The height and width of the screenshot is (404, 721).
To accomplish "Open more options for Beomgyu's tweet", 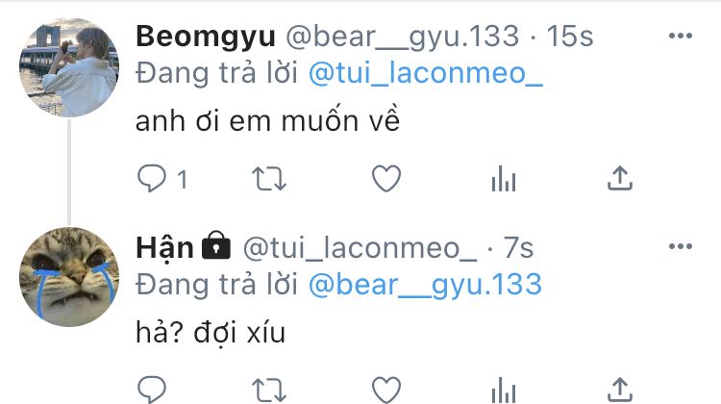I will click(x=681, y=36).
